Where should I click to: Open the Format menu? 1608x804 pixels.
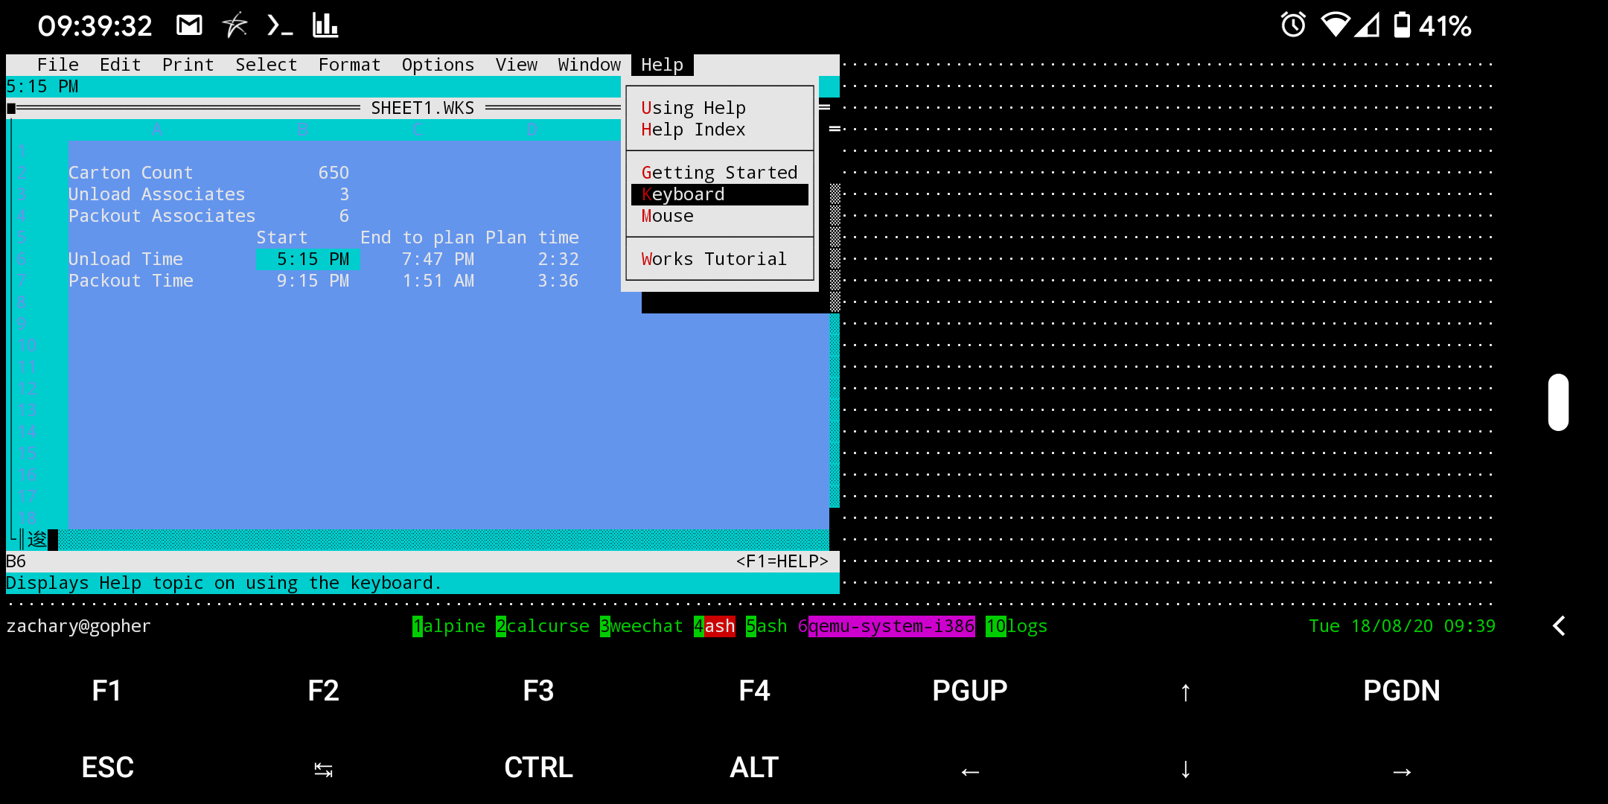349,66
